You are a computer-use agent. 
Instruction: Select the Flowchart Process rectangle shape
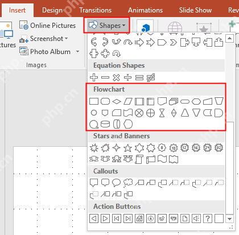94,101
